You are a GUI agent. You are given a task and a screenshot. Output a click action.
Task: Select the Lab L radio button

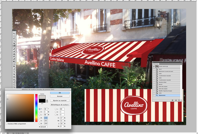coord(55,109)
